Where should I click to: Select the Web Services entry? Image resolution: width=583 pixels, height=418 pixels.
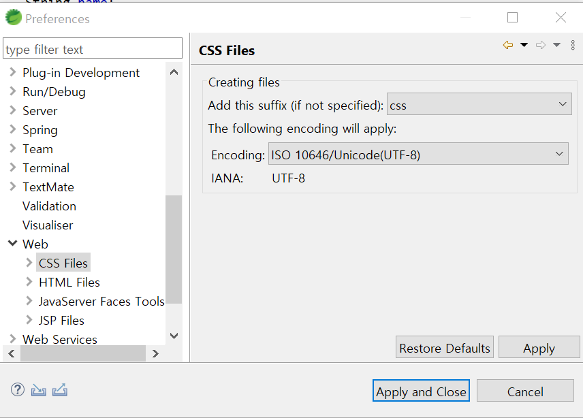[x=59, y=339]
